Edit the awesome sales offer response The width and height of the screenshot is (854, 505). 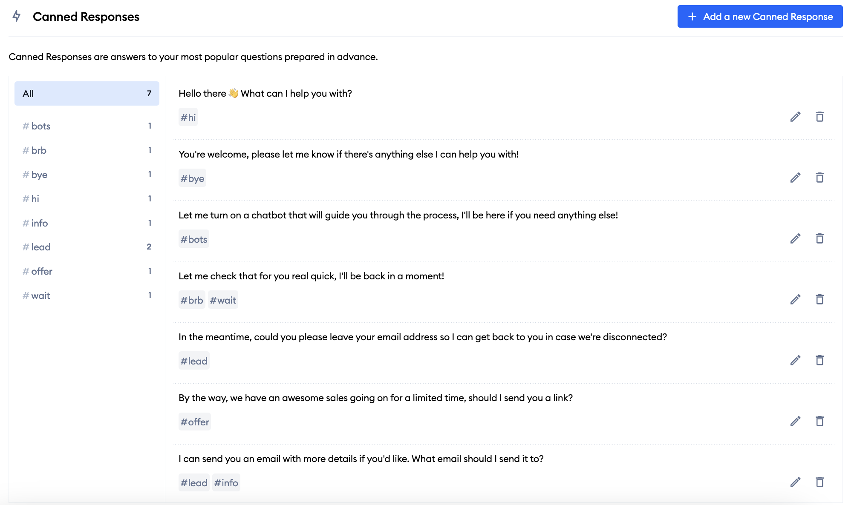(x=795, y=421)
